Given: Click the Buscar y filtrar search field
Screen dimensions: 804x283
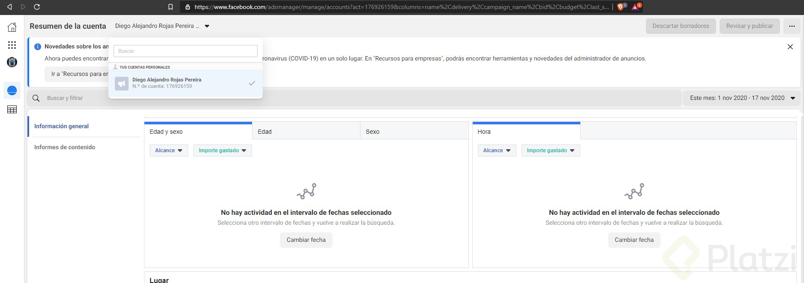Looking at the screenshot, I should (x=354, y=98).
